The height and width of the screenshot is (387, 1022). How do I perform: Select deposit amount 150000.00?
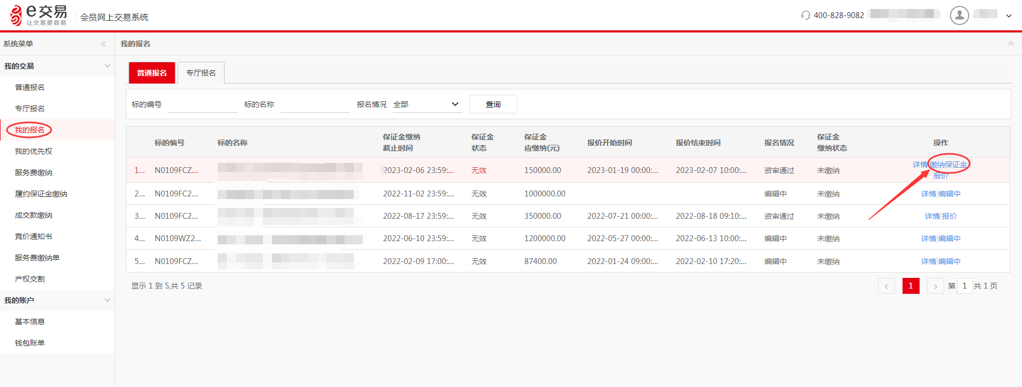pos(542,170)
